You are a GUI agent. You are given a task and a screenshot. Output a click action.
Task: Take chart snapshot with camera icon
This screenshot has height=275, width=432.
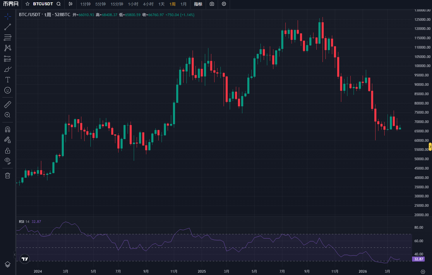212,4
